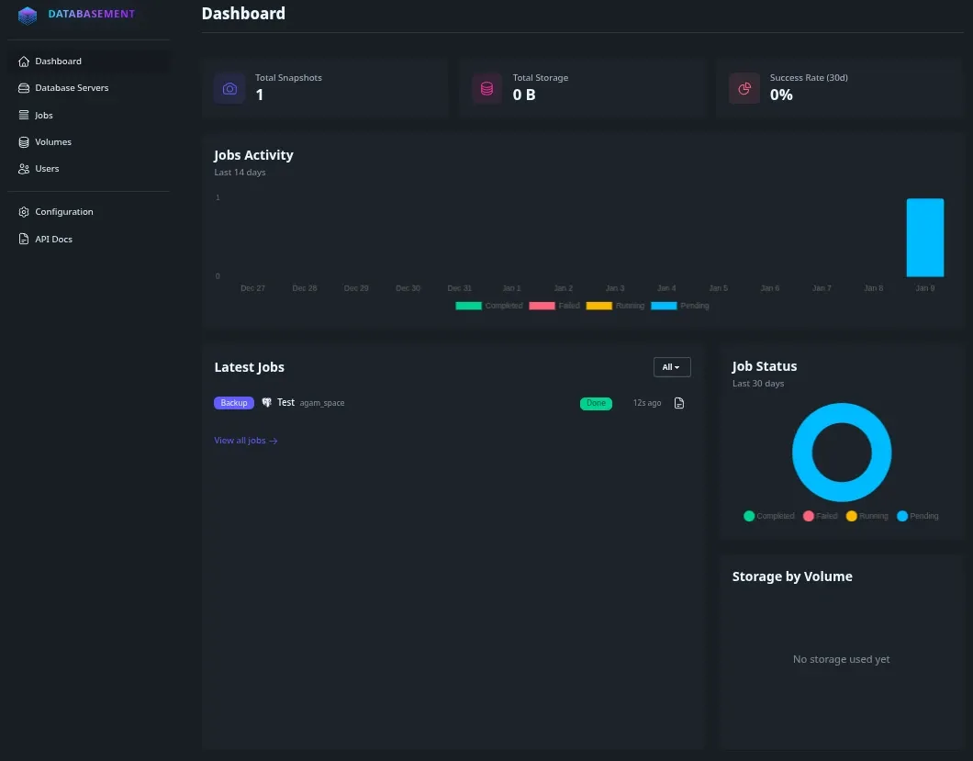Viewport: 973px width, 761px height.
Task: Navigate to Volumes in the sidebar
Action: coord(52,142)
